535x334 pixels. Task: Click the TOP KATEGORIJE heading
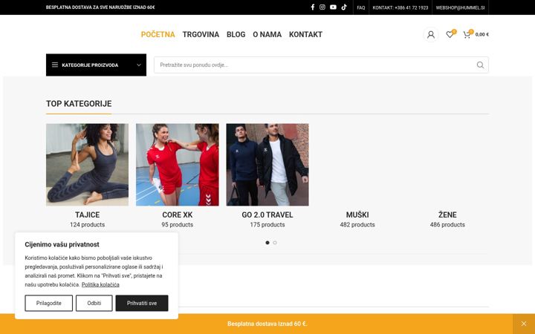point(79,104)
